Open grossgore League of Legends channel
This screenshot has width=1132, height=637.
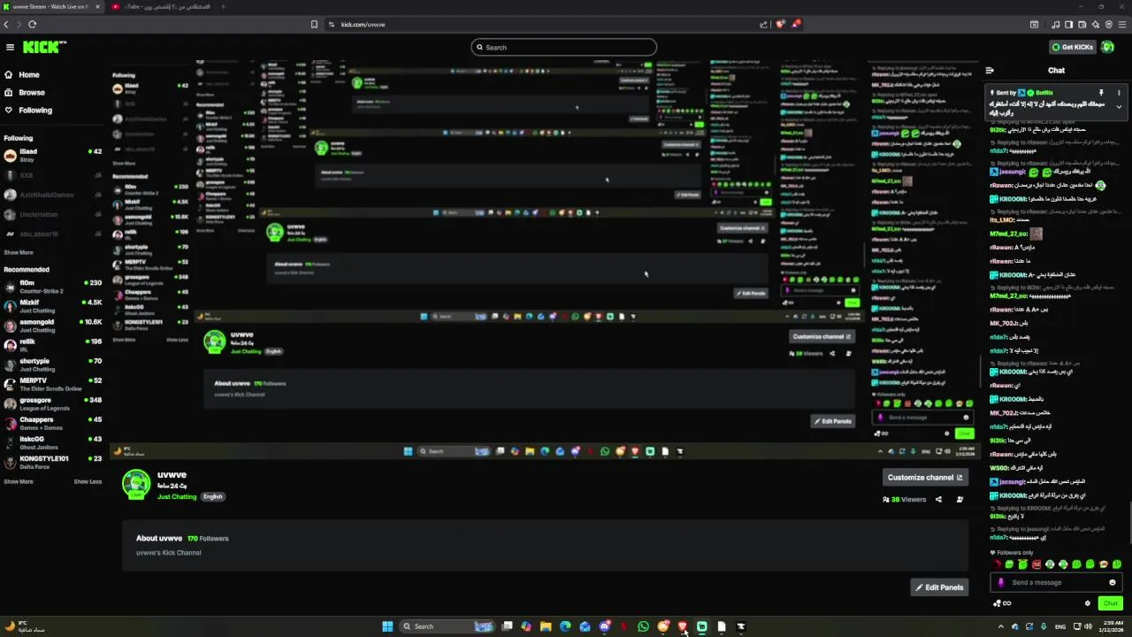coord(53,403)
